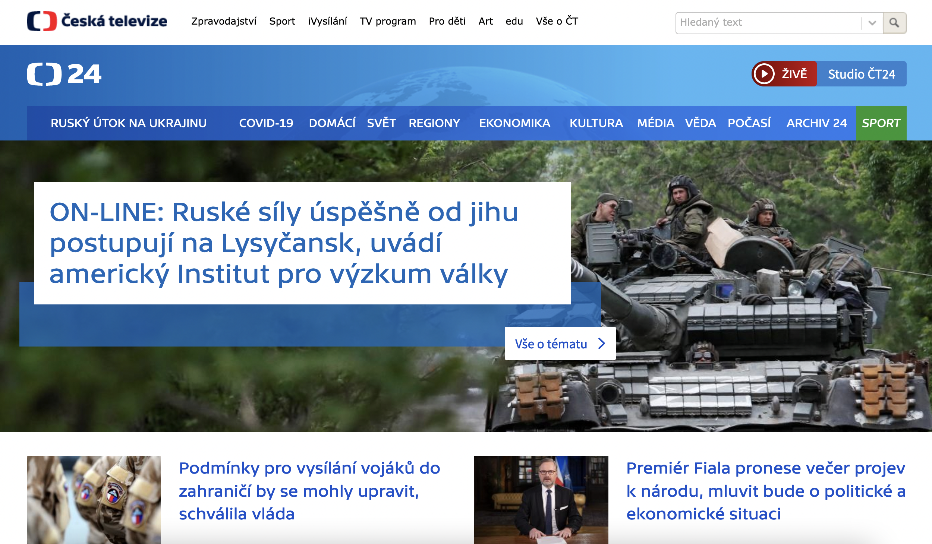The image size is (932, 544).
Task: Read the Premiér Fiala projev k národu article
Action: [x=766, y=491]
